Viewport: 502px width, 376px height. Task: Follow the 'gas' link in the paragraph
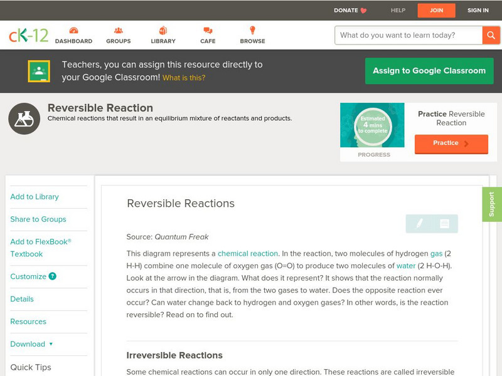click(436, 254)
